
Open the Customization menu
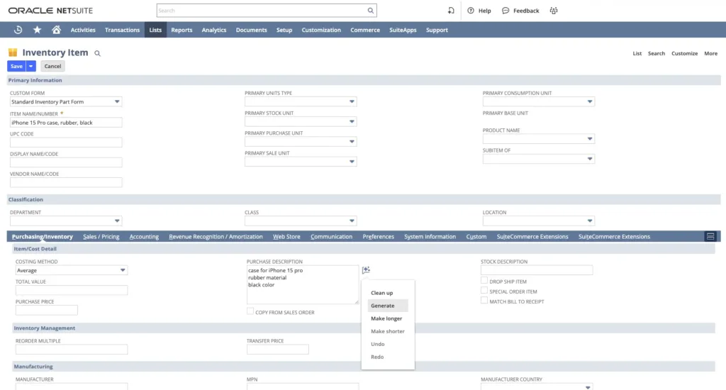click(x=321, y=30)
